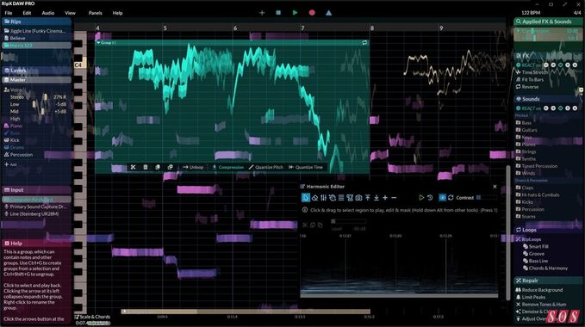
Task: Click the blue triangle metronome icon
Action: 329,13
